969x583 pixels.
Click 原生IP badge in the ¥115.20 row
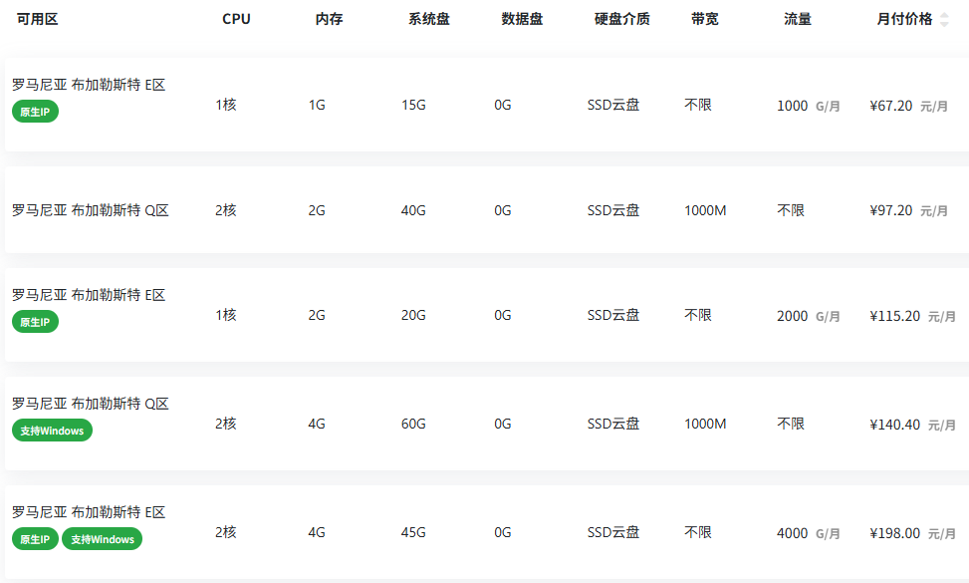(x=36, y=322)
